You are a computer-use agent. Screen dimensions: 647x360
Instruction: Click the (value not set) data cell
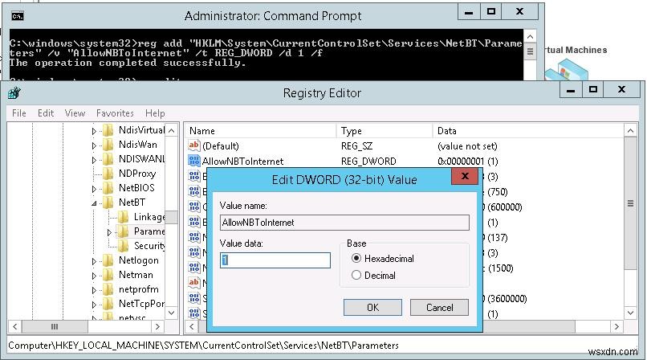click(467, 145)
